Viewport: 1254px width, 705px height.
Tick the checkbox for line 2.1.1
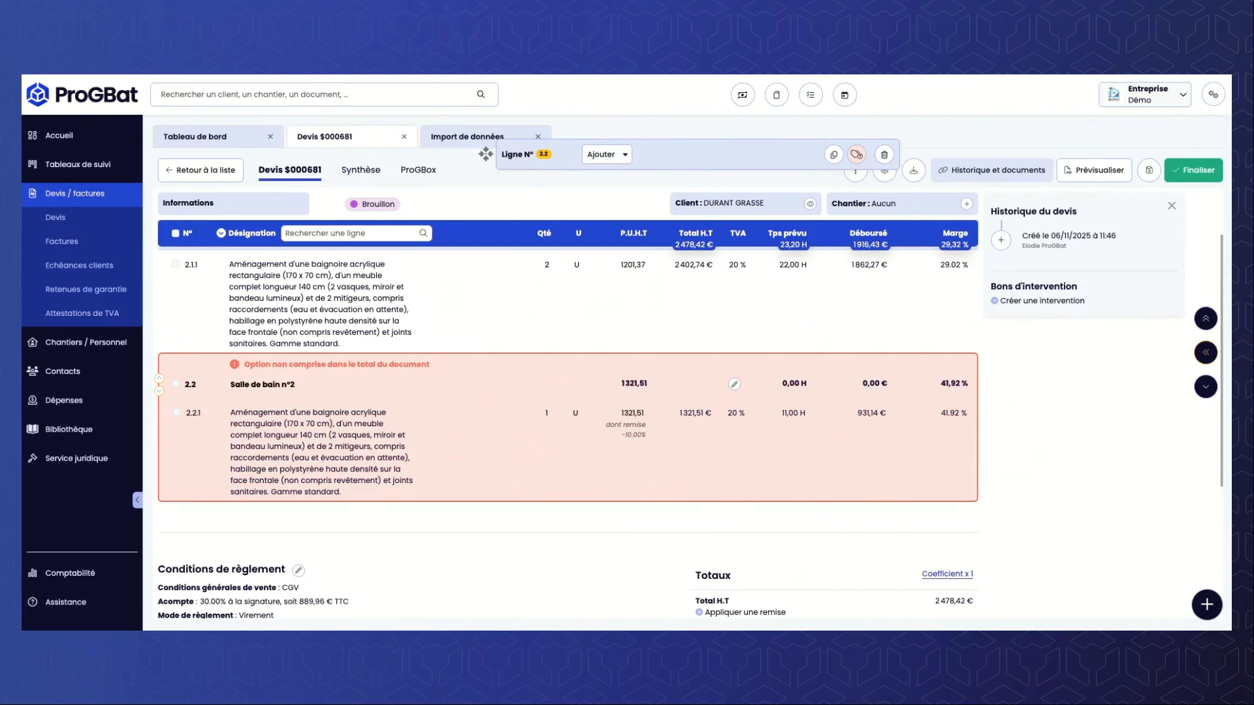point(175,264)
